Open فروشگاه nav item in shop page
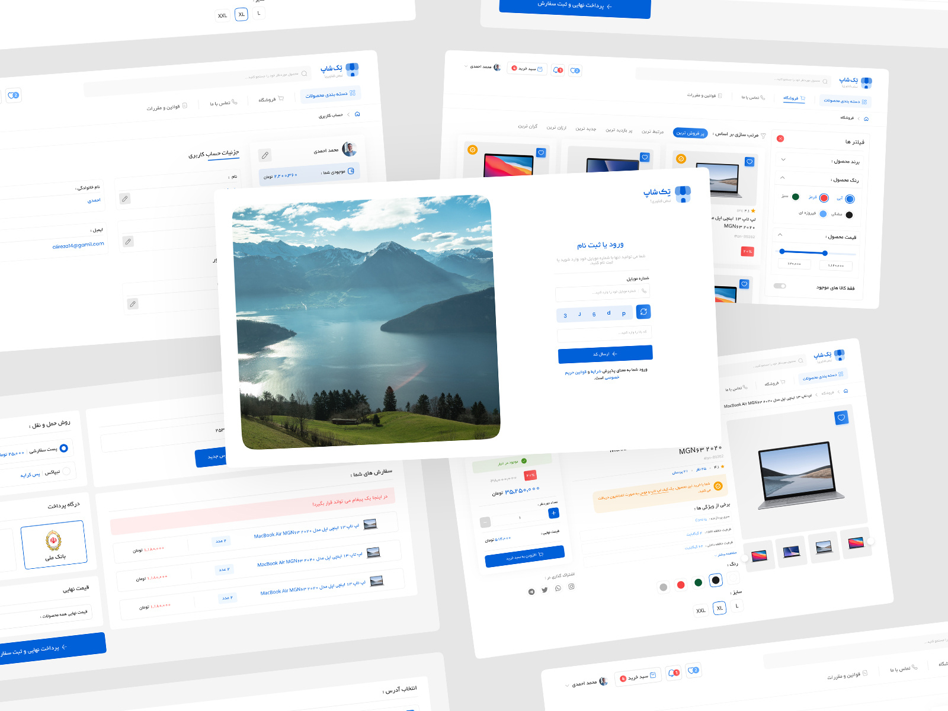948x711 pixels. click(794, 98)
